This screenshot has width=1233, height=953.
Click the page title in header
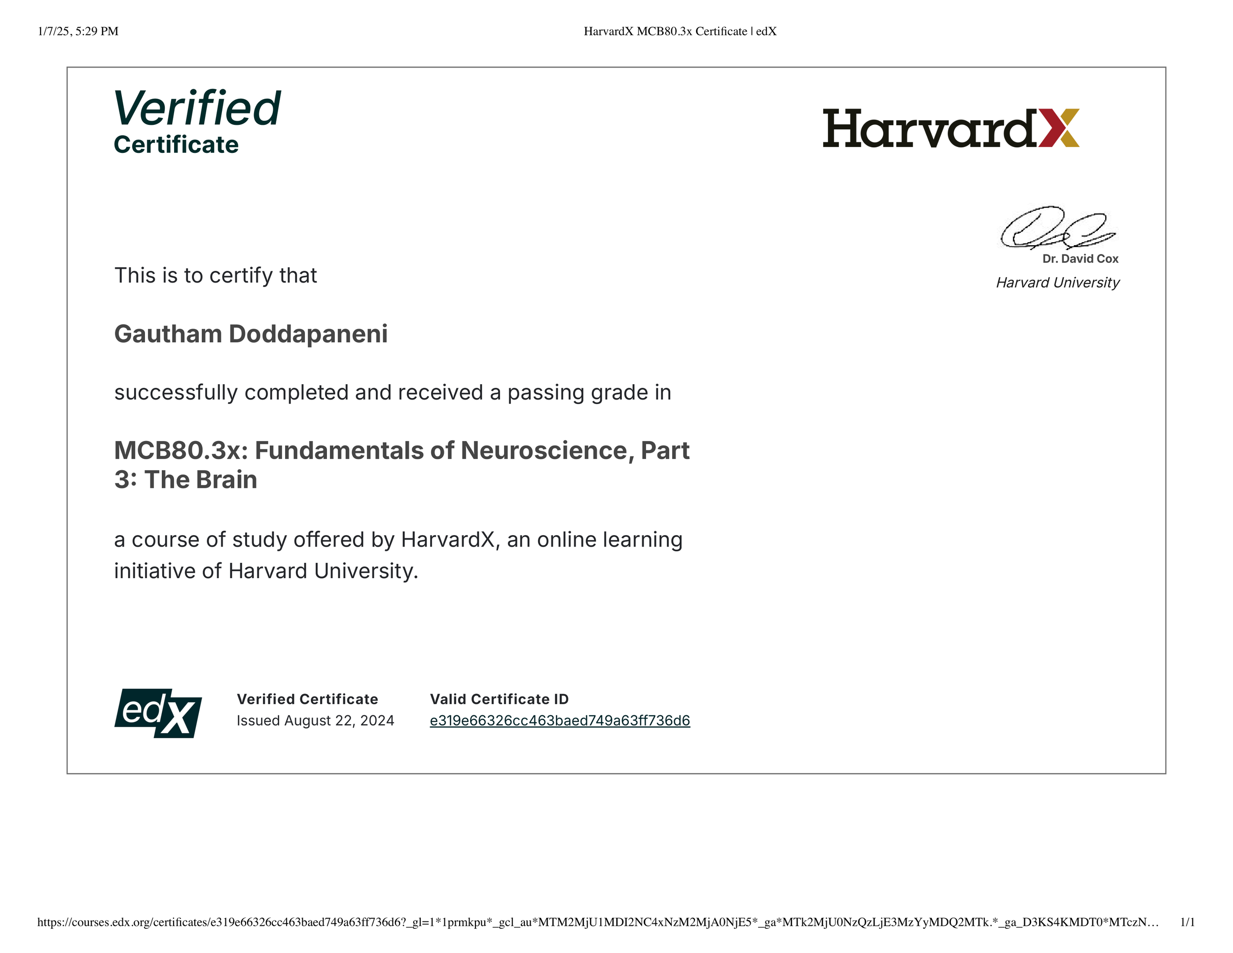point(680,32)
